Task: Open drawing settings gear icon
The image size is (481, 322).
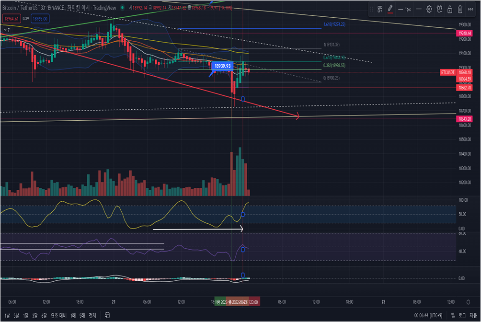Action: (x=429, y=9)
